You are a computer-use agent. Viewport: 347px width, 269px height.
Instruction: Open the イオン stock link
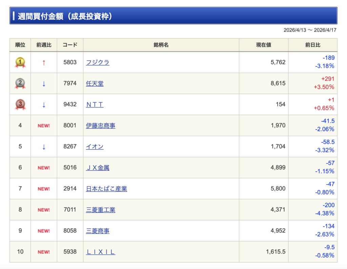[95, 147]
